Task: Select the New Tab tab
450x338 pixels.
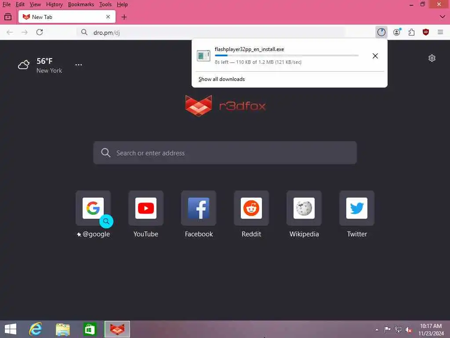Action: click(67, 17)
